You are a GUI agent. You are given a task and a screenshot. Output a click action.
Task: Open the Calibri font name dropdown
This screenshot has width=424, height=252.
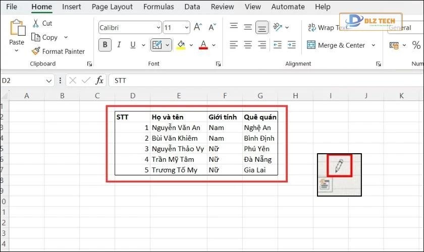(158, 28)
